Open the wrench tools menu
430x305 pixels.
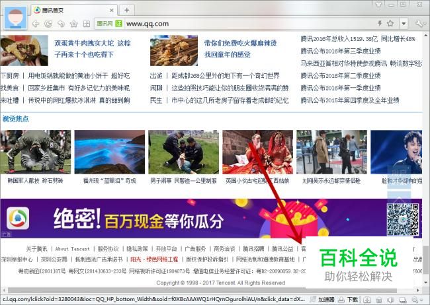point(419,24)
